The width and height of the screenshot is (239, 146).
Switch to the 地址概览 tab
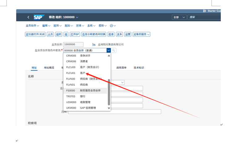pos(49,68)
